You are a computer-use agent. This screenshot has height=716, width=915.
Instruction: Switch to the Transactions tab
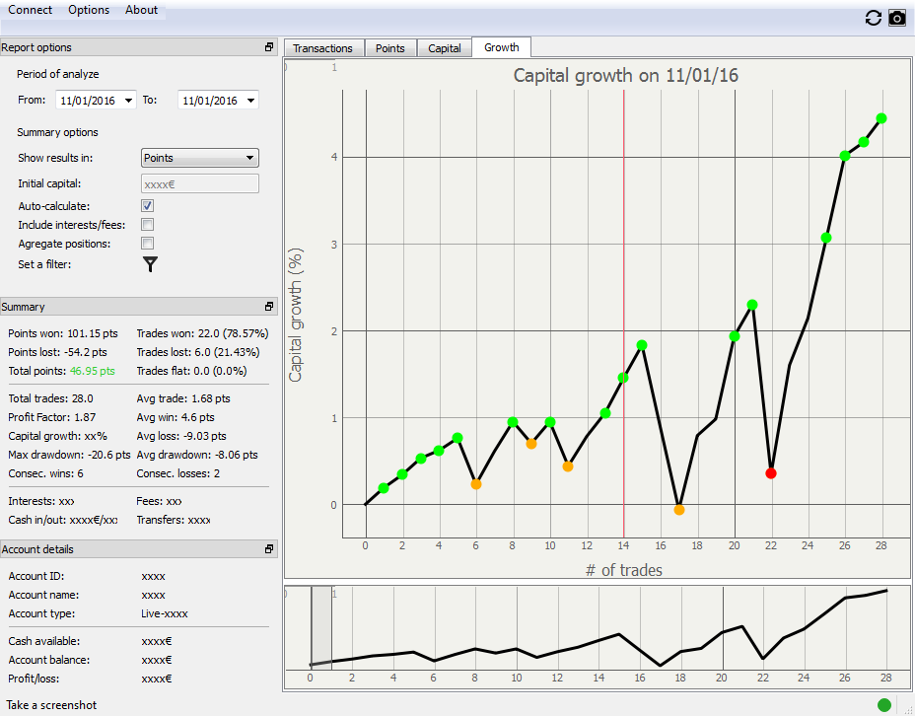tap(322, 48)
